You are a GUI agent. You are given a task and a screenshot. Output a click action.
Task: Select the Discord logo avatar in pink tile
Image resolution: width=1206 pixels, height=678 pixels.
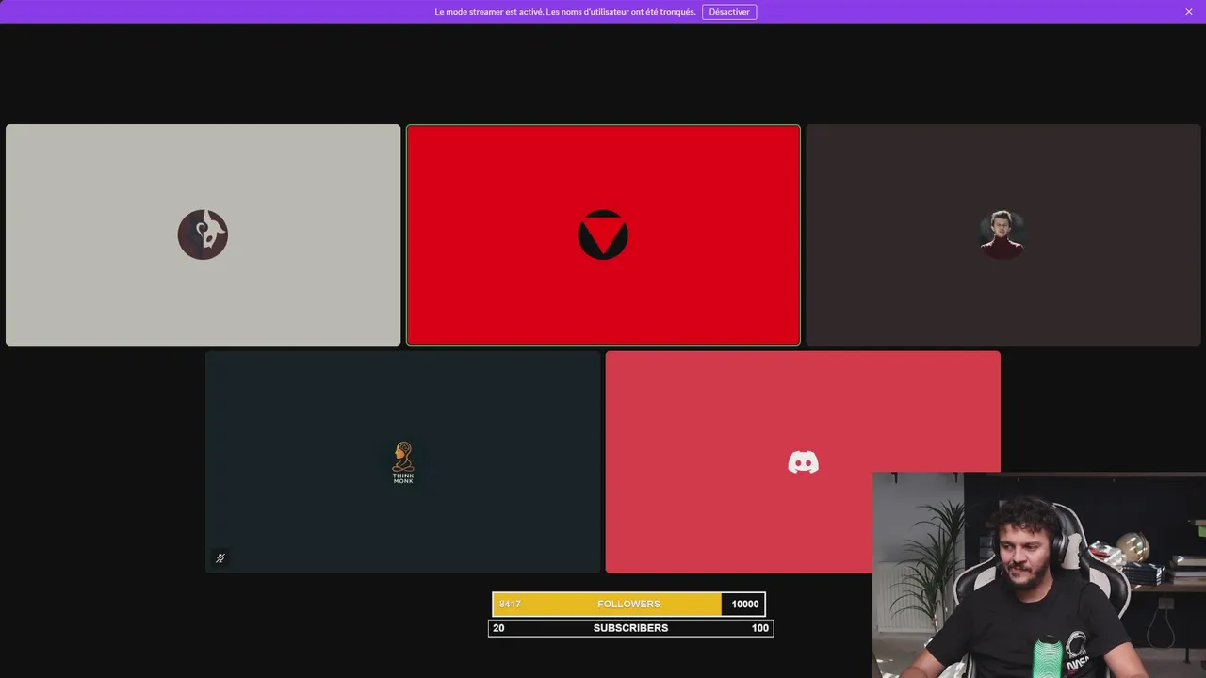(803, 461)
